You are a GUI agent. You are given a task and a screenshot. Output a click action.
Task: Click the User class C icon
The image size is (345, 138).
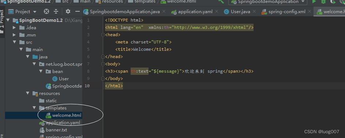[x=55, y=79]
